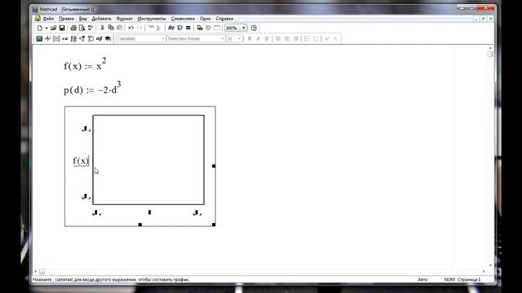This screenshot has width=522, height=293.
Task: Open the New document template dropdown arrow
Action: point(46,28)
